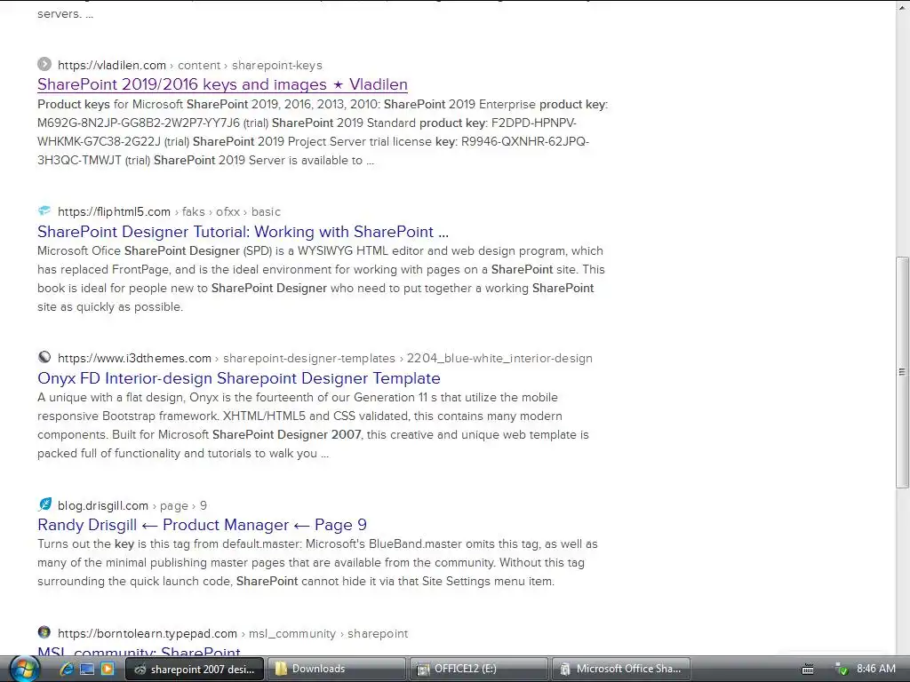The height and width of the screenshot is (682, 910).
Task: Click the 'sharepoint-keys' breadcrumb segment
Action: click(x=277, y=65)
